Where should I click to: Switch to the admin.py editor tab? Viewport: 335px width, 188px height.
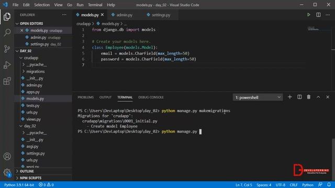(124, 15)
